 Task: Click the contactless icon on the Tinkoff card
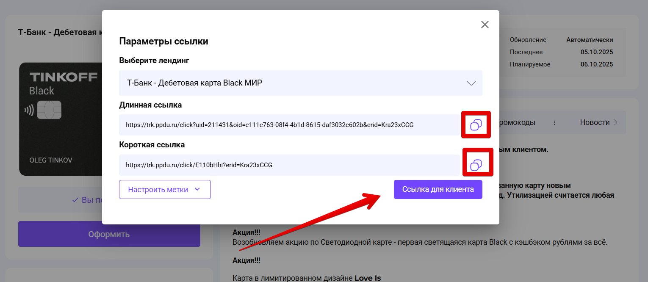29,111
